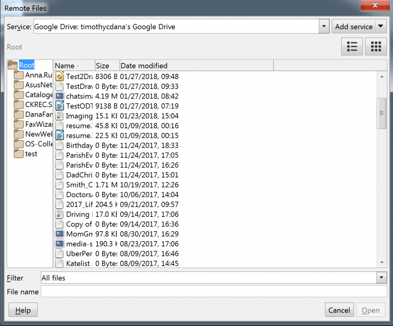The width and height of the screenshot is (393, 326).
Task: Click the MomGn image file icon
Action: point(59,234)
